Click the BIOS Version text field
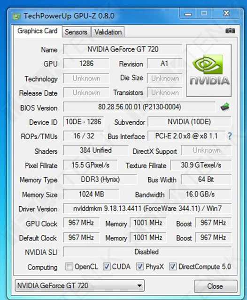The width and height of the screenshot is (247, 300). pos(139,107)
